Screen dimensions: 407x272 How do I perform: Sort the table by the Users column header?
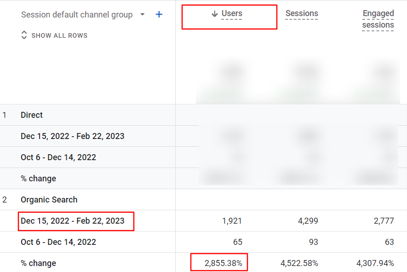pyautogui.click(x=232, y=14)
